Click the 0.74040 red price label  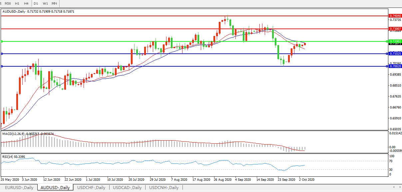(x=395, y=16)
